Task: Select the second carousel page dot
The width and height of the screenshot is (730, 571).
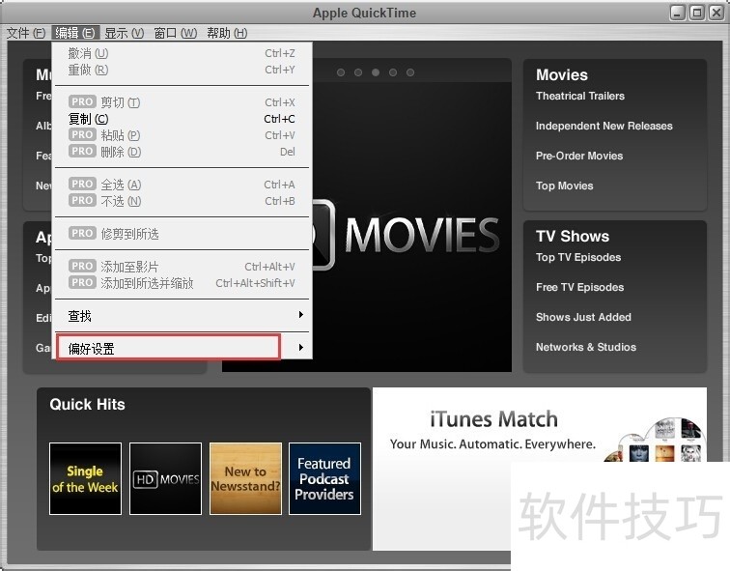Action: tap(358, 72)
